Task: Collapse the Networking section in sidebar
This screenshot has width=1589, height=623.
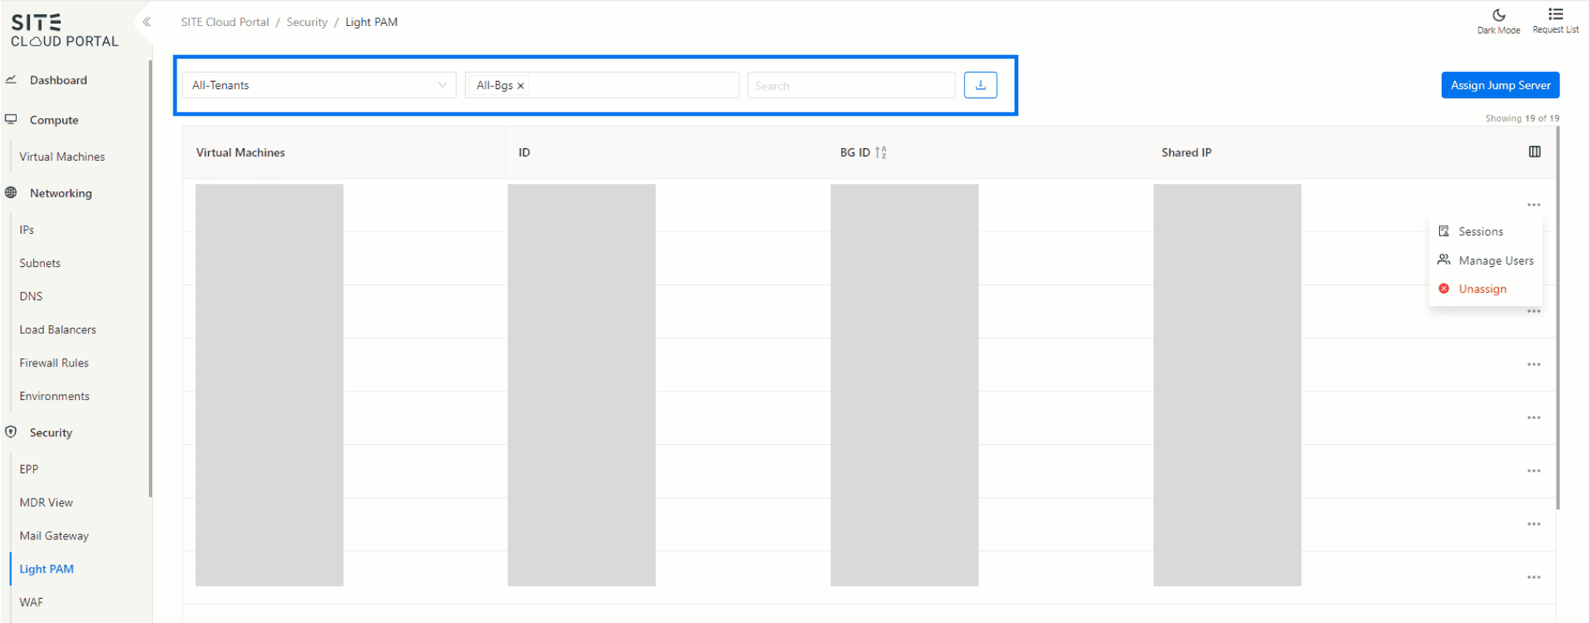Action: (x=61, y=193)
